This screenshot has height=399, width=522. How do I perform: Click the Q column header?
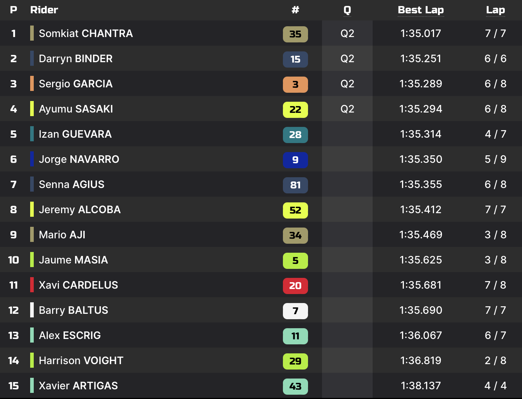[347, 10]
